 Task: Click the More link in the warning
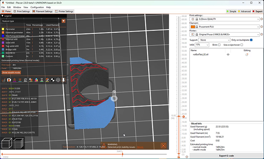[140, 147]
